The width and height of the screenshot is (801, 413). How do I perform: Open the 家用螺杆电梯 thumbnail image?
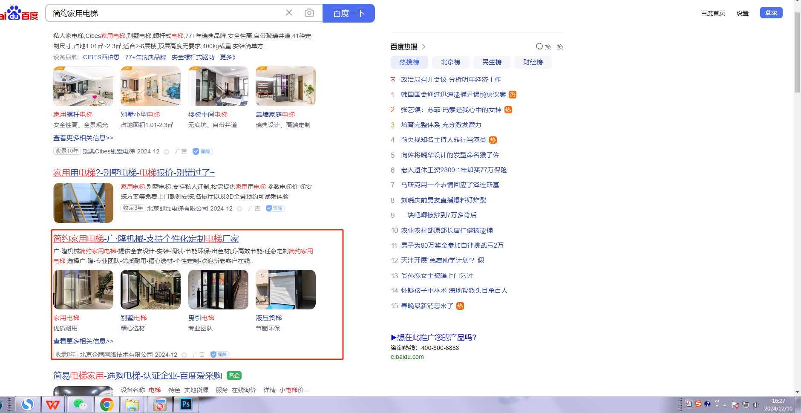click(x=83, y=86)
